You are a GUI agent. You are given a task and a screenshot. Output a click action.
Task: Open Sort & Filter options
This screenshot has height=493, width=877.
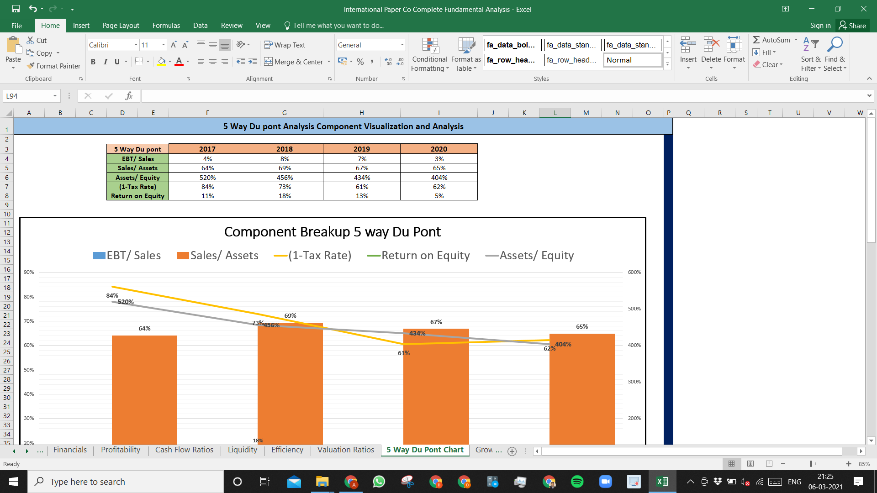coord(811,54)
